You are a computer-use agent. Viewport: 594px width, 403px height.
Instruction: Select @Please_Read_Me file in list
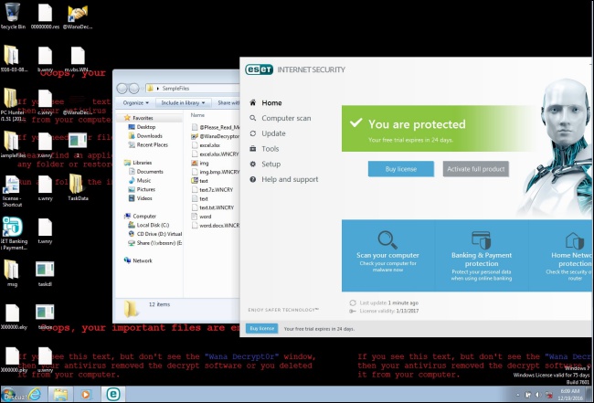pyautogui.click(x=215, y=127)
